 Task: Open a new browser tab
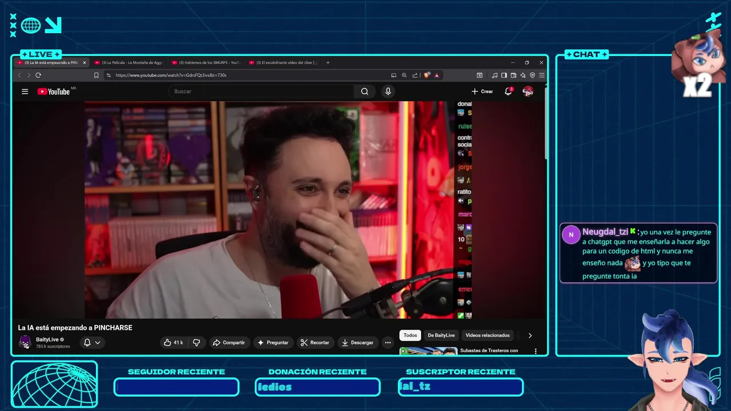coord(328,63)
